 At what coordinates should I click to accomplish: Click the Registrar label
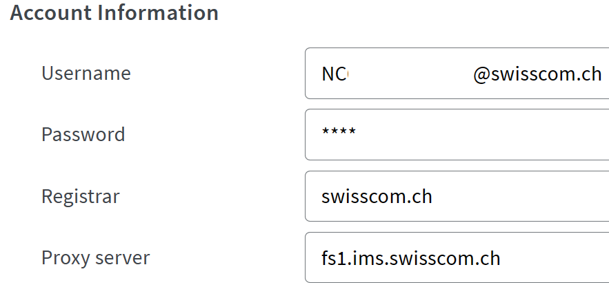[x=81, y=196]
